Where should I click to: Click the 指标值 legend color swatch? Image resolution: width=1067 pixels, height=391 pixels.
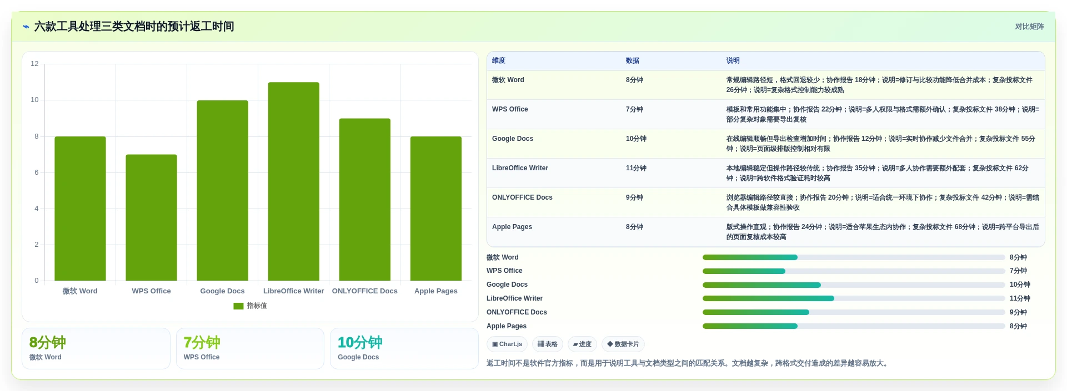coord(238,306)
